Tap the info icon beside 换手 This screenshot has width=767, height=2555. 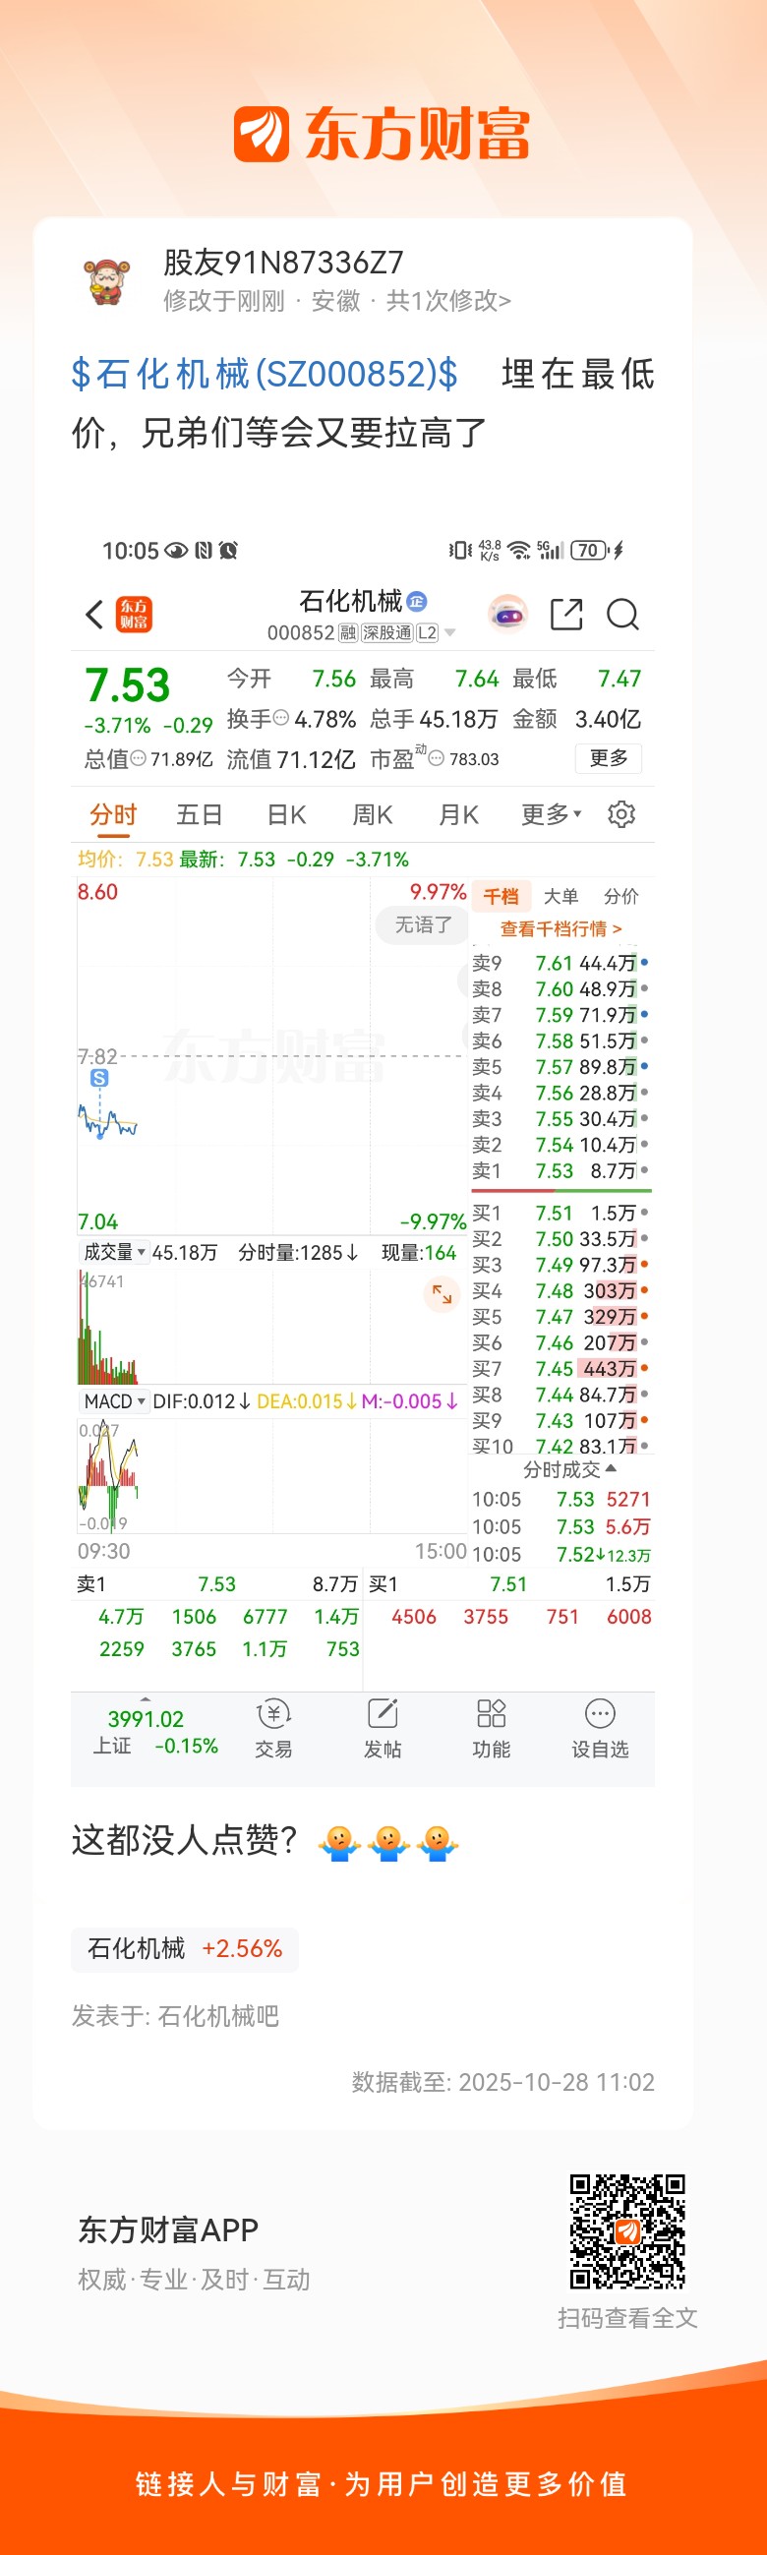coord(281,718)
